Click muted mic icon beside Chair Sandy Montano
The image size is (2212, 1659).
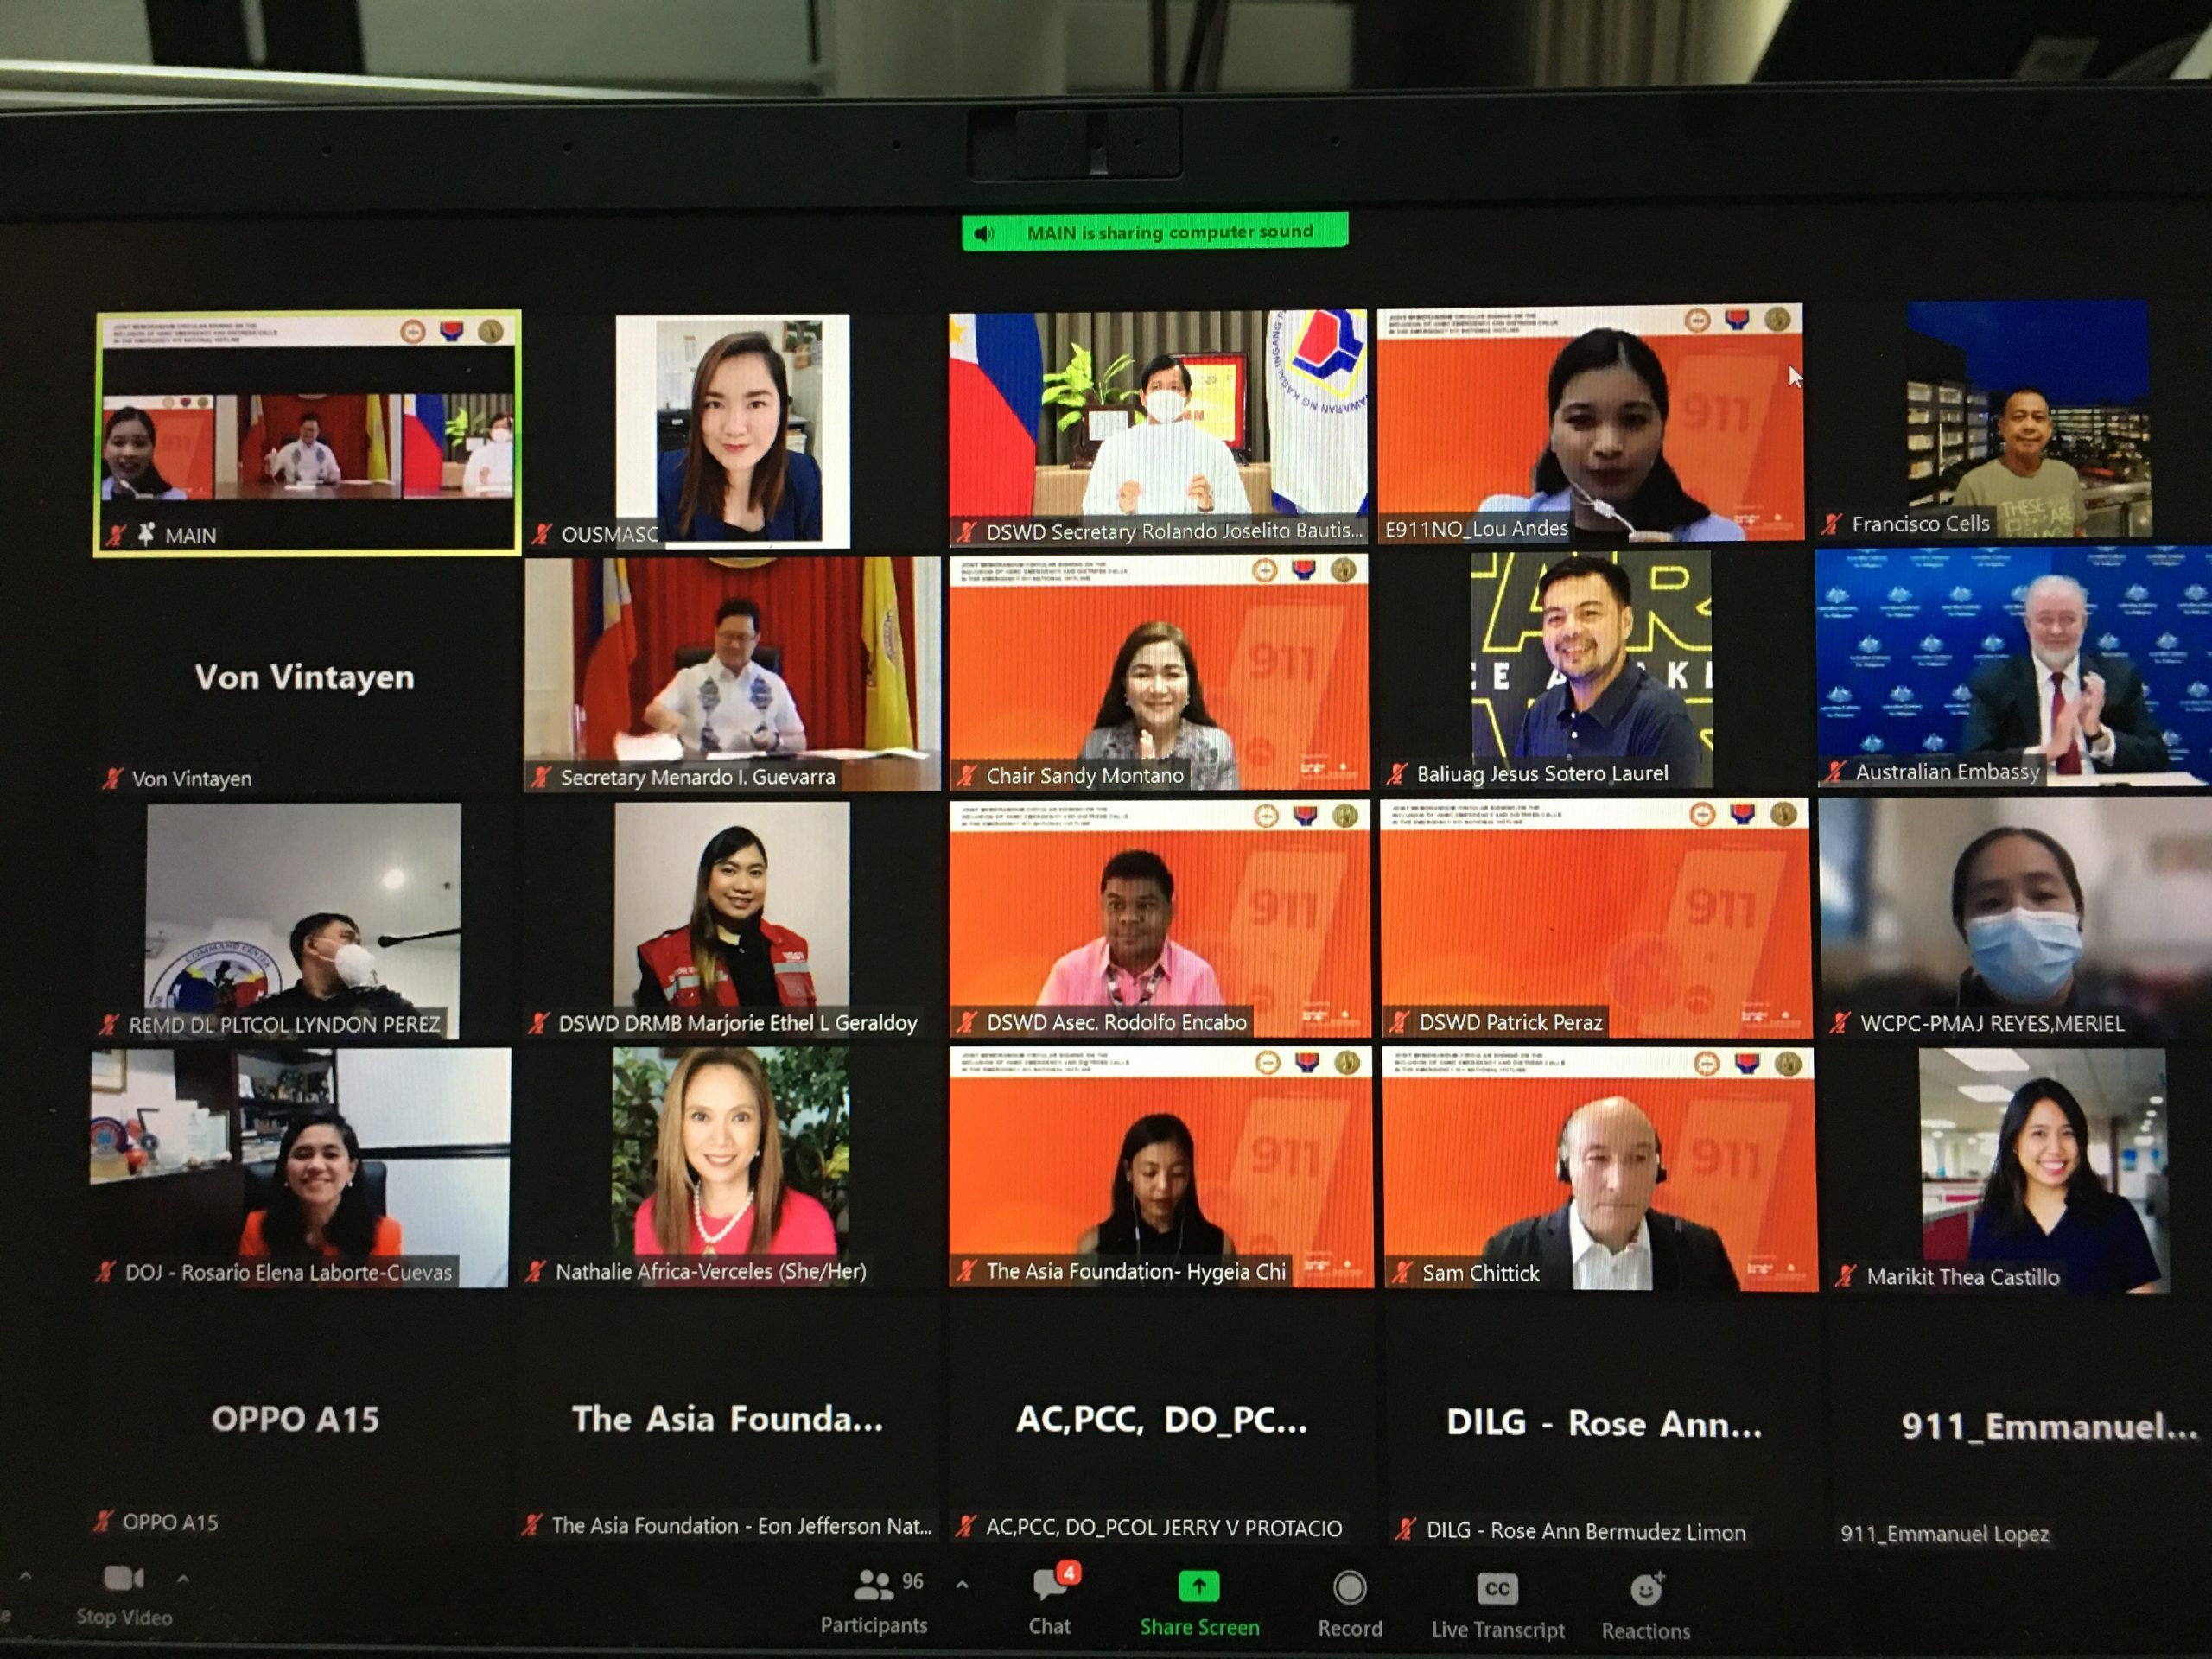(966, 775)
